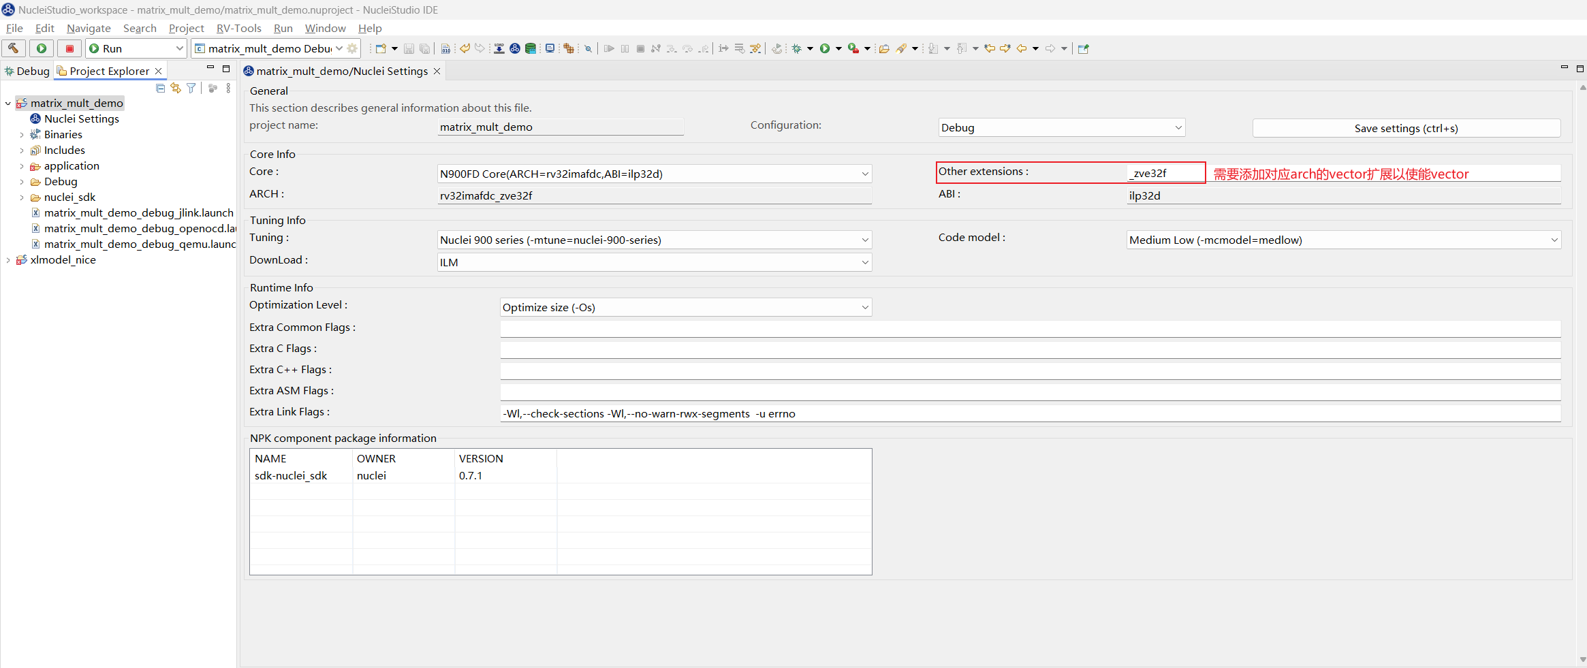
Task: Click the bug Debug toolbar icon
Action: click(796, 48)
